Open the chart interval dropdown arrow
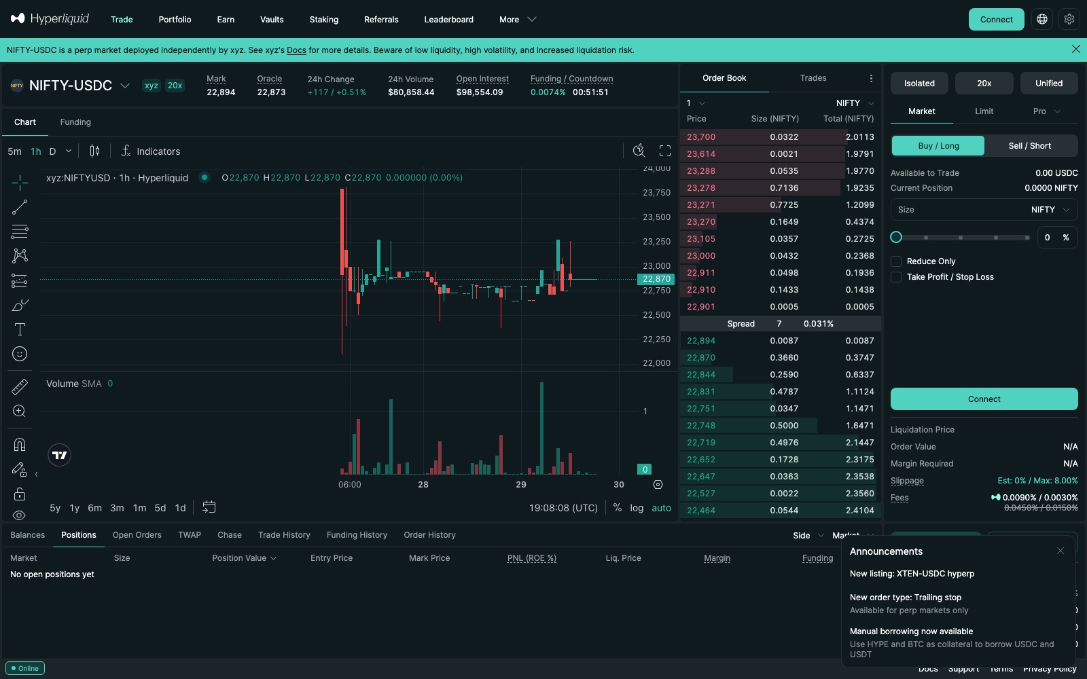 pyautogui.click(x=69, y=151)
